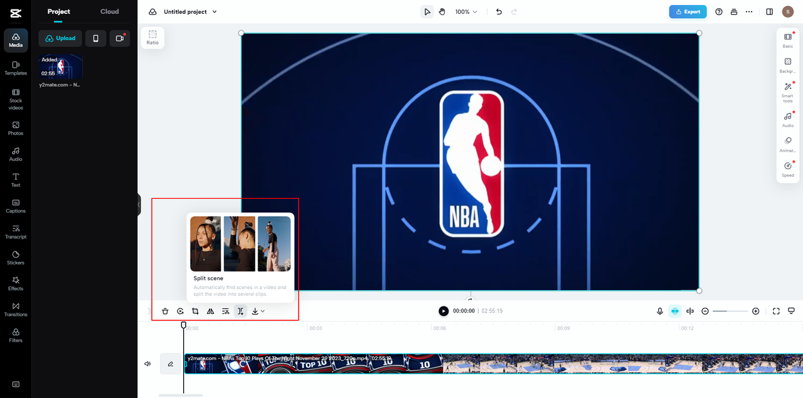Toggle the side panel layout icon
The width and height of the screenshot is (803, 398).
coord(770,12)
